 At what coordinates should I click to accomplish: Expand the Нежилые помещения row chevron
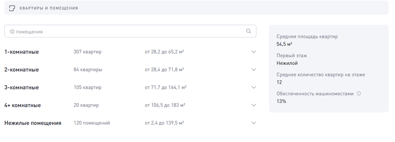[x=253, y=123]
